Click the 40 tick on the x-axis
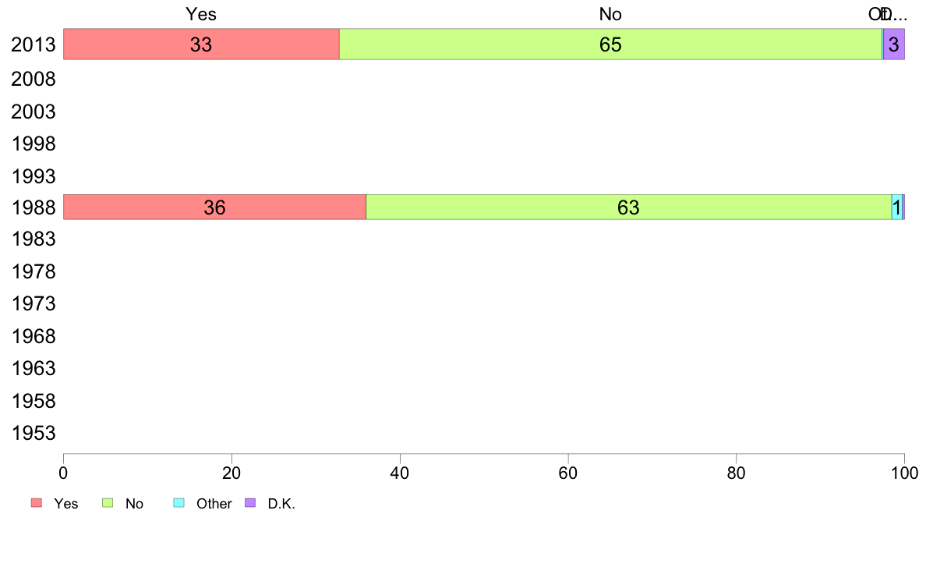This screenshot has height=574, width=926. (400, 473)
